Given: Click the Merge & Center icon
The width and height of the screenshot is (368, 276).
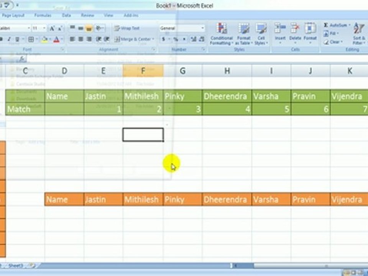Looking at the screenshot, I should pos(117,39).
